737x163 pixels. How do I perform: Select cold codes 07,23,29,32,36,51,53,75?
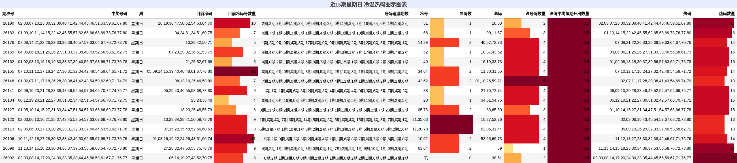191,52
